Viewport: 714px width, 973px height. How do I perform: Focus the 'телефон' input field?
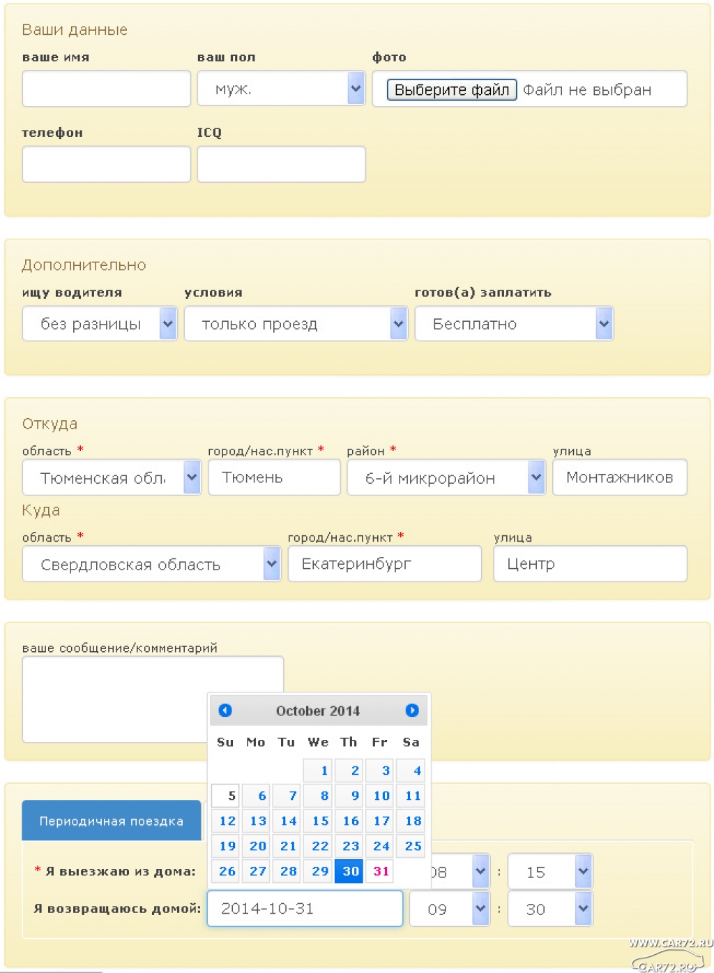tap(106, 164)
